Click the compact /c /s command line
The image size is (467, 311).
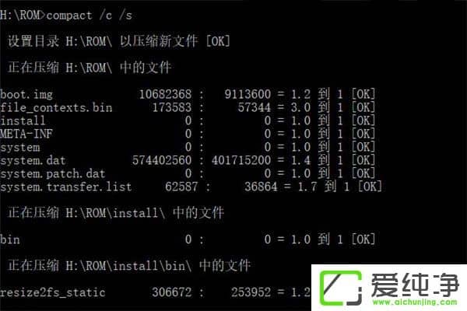(x=66, y=16)
